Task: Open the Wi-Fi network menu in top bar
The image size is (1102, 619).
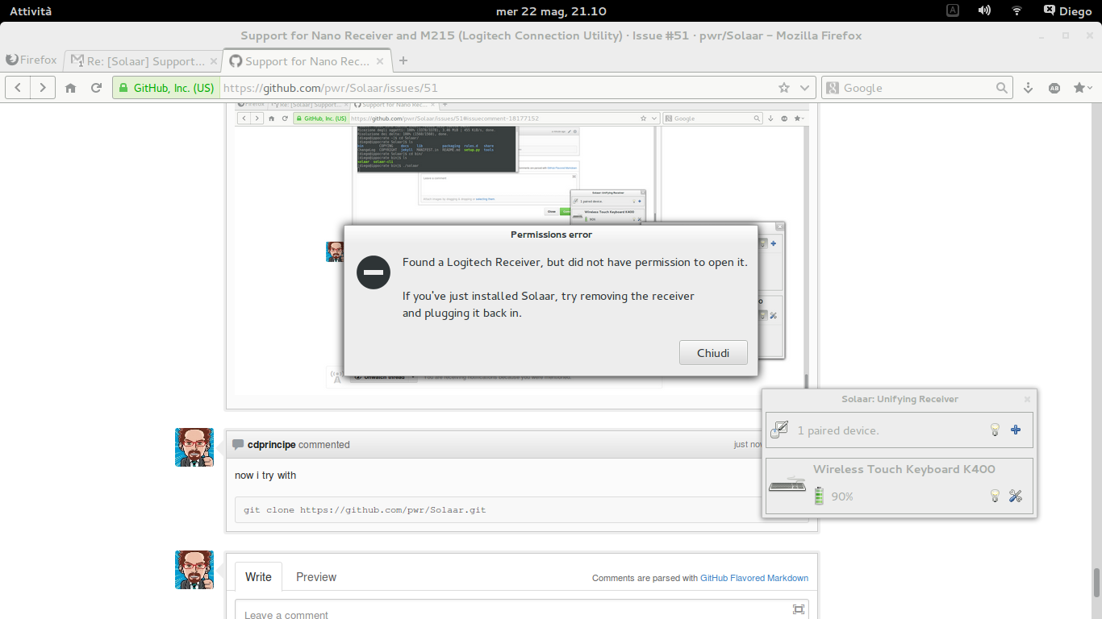Action: (x=1016, y=10)
